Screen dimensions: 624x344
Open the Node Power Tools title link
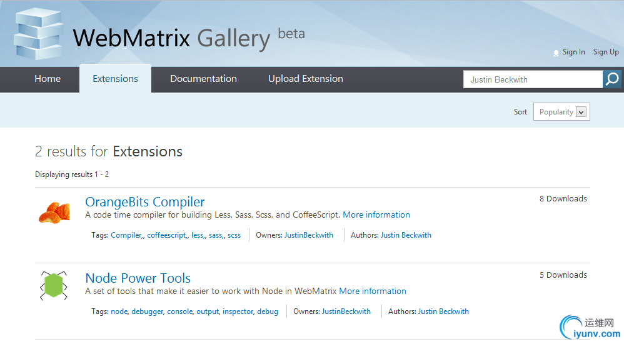pos(138,278)
